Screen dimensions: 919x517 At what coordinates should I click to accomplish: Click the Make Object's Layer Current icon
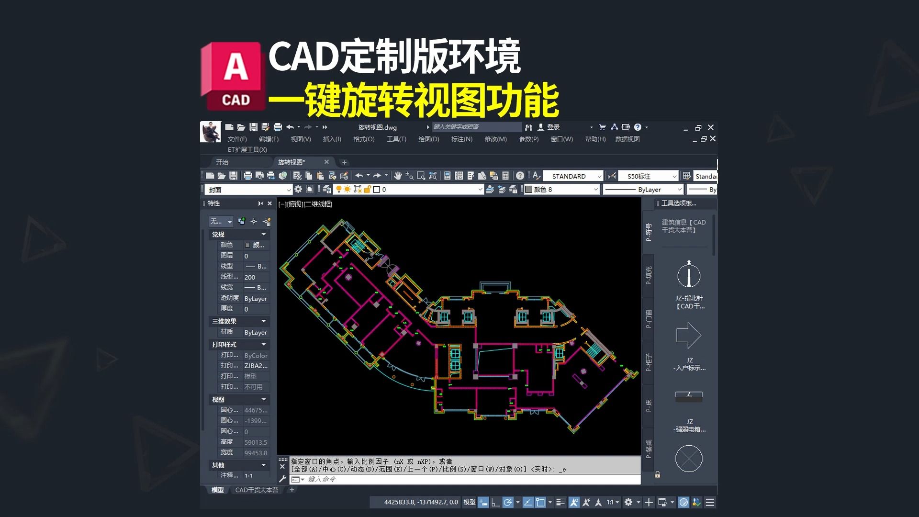pos(490,190)
